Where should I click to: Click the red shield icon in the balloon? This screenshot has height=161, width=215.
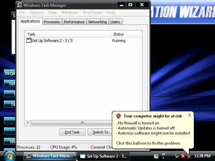[x=118, y=116]
